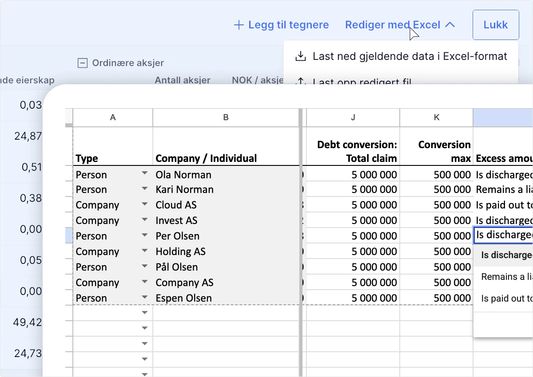Viewport: 533px width, 377px height.
Task: Open Type dropdown for Espen Olsen
Action: (x=144, y=298)
